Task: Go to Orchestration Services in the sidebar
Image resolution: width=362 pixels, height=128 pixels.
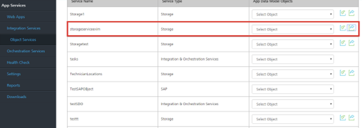Action: point(26,51)
